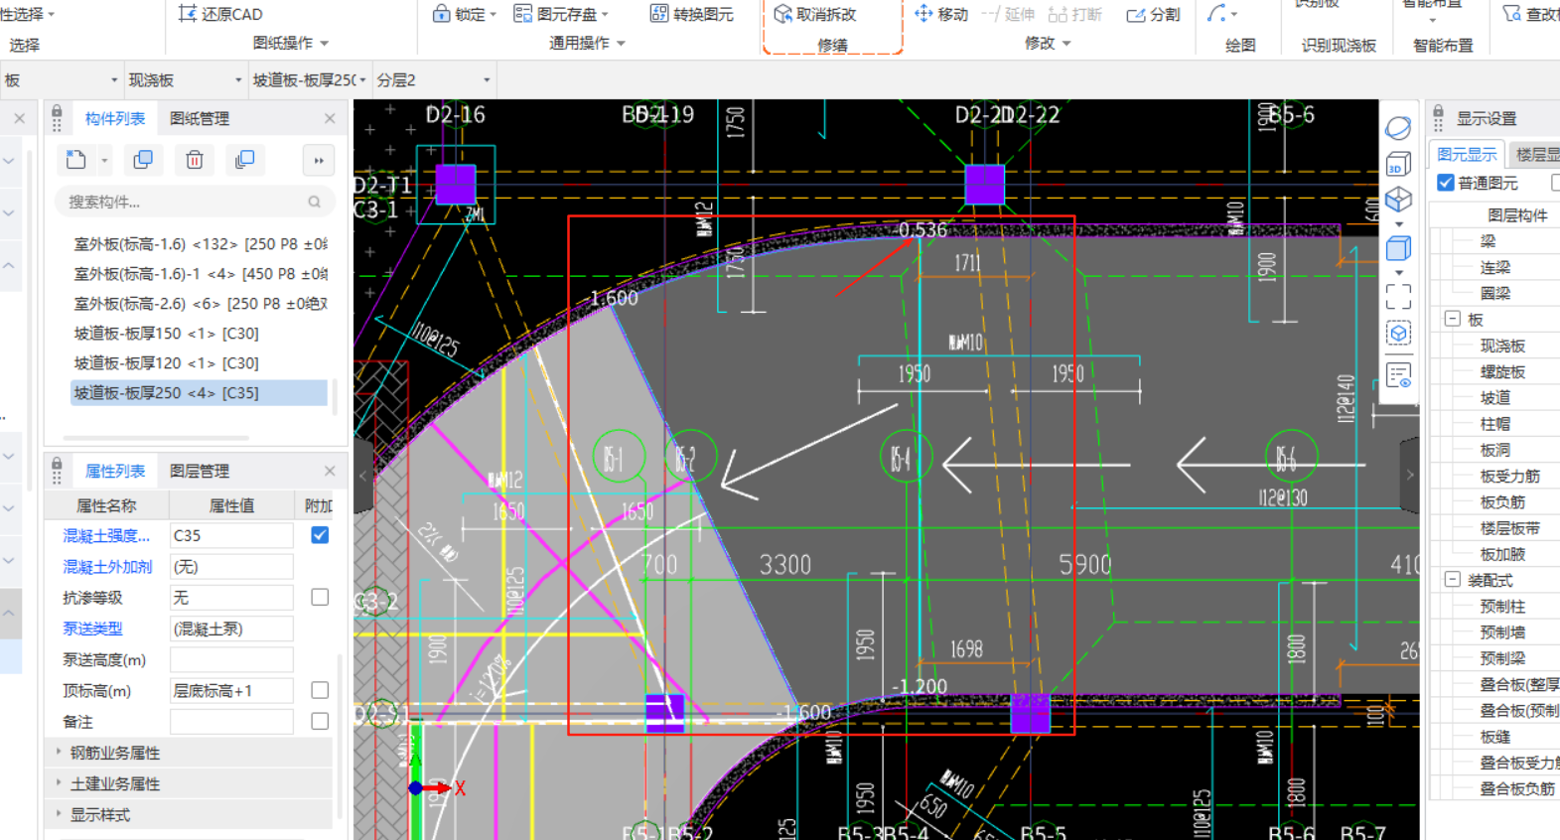Open new component dropdown arrow
1560x840 pixels.
click(104, 160)
